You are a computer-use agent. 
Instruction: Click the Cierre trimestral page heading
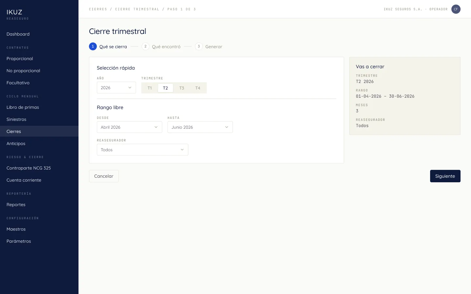[x=117, y=31]
